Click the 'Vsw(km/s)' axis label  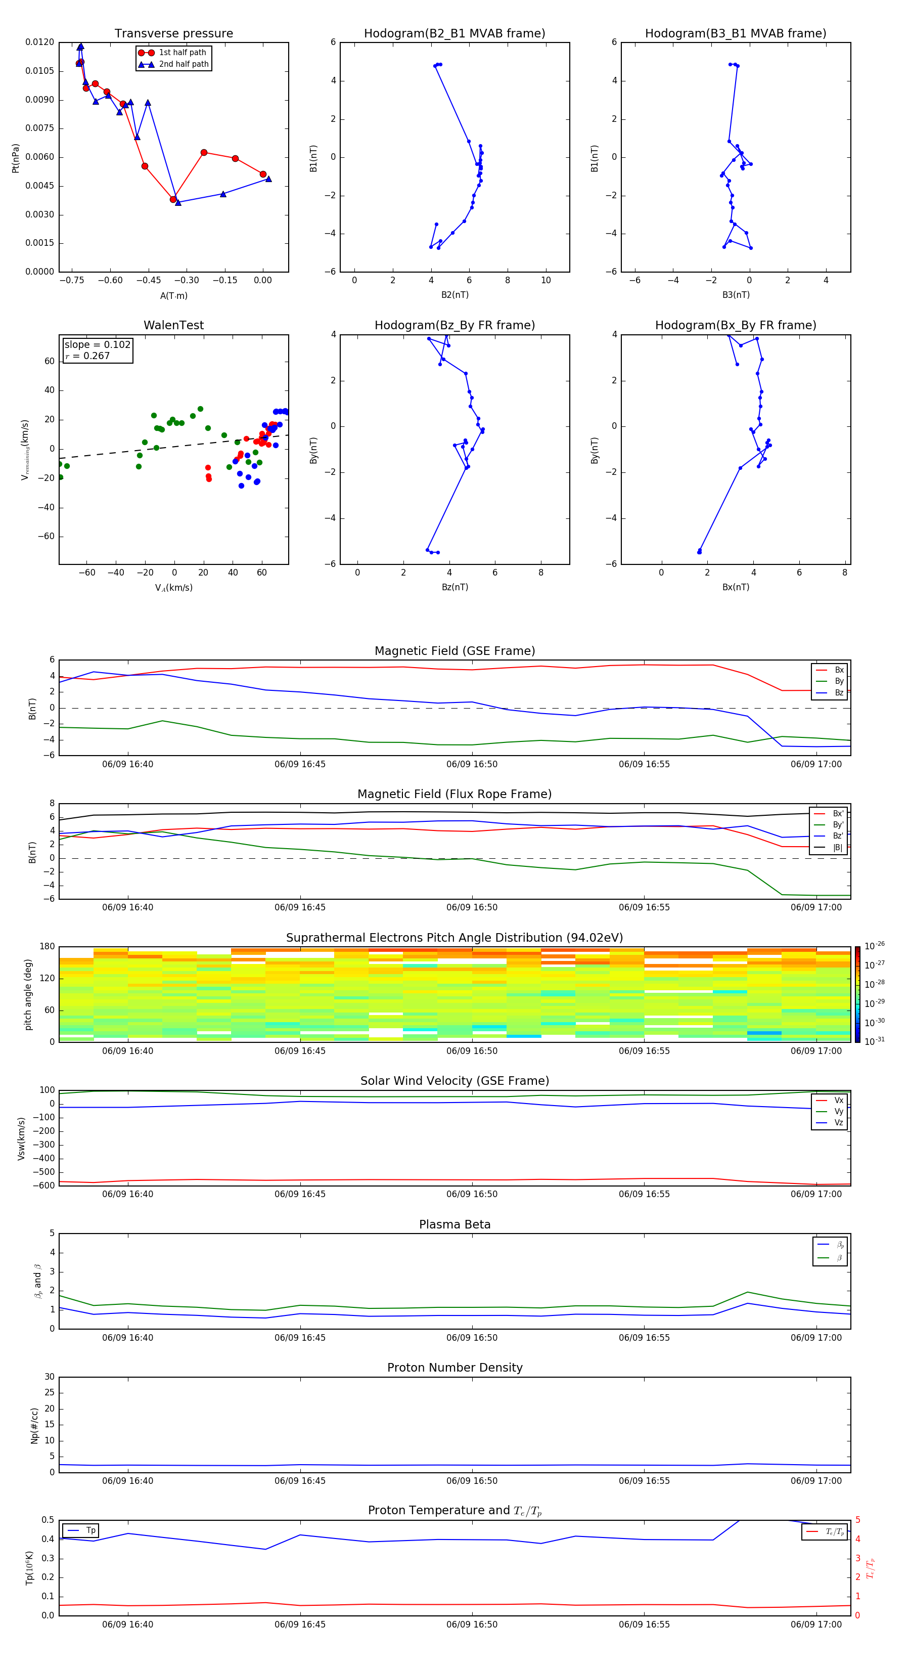(x=21, y=1138)
